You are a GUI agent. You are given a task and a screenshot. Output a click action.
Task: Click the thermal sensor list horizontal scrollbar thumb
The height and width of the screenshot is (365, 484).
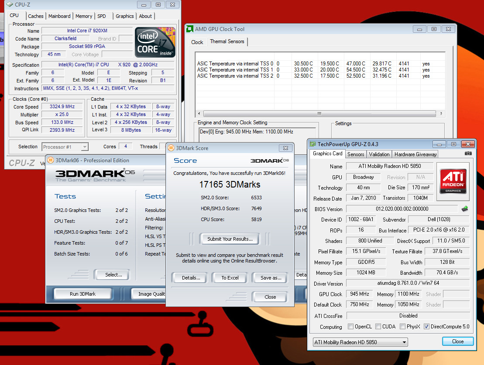319,113
